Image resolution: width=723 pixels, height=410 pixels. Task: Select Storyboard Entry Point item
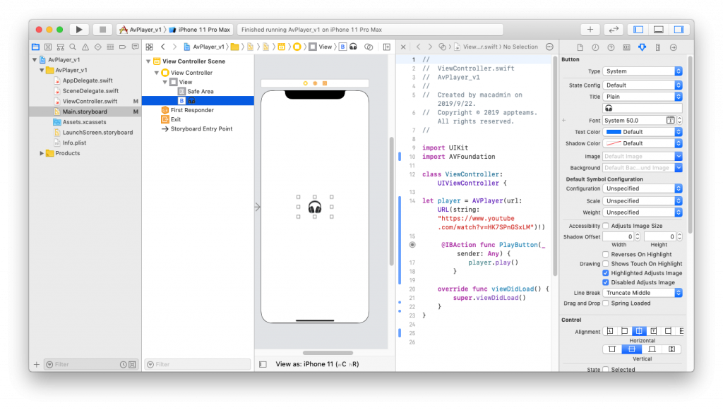[201, 129]
